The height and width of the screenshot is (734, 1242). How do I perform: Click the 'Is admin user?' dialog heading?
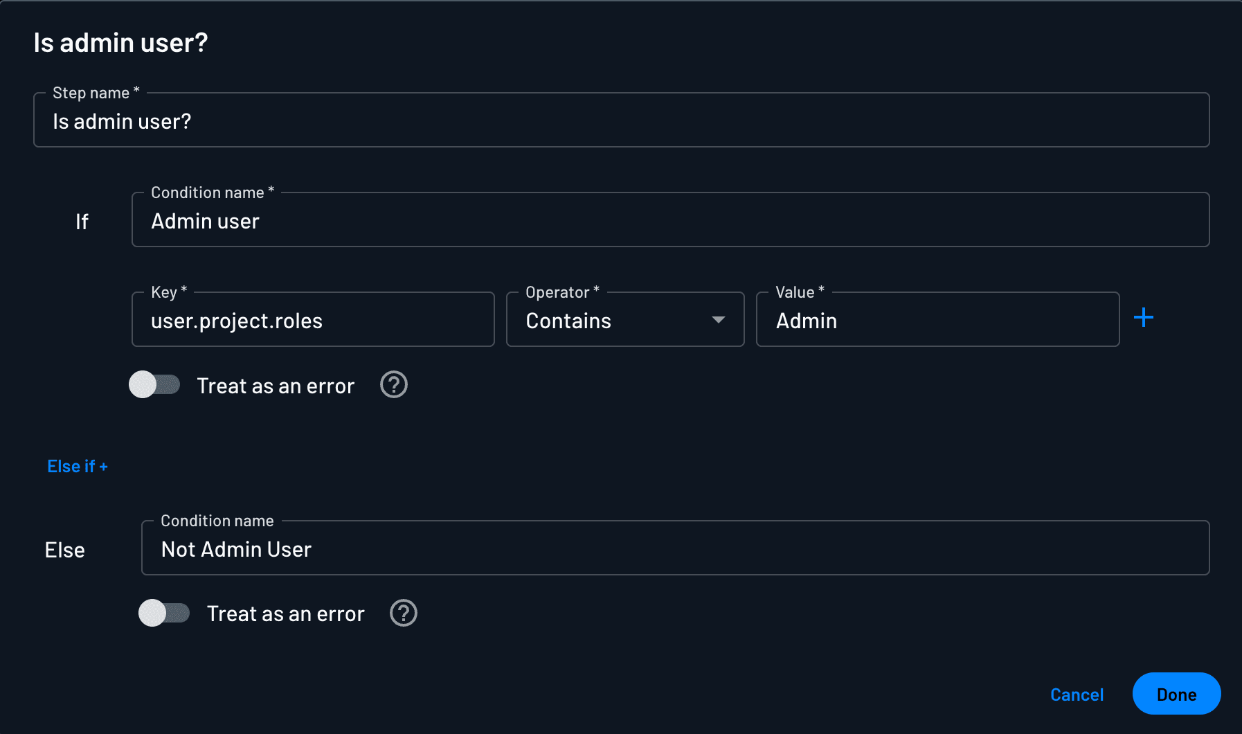point(121,42)
